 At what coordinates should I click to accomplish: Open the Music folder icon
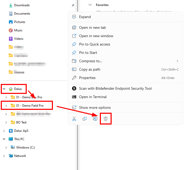(11, 30)
